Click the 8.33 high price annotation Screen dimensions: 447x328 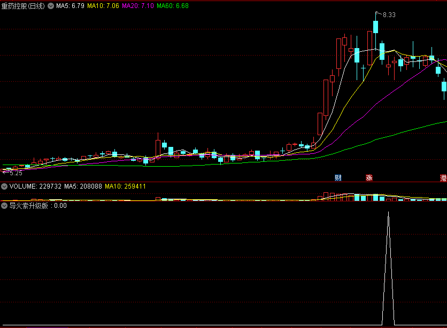pyautogui.click(x=389, y=15)
